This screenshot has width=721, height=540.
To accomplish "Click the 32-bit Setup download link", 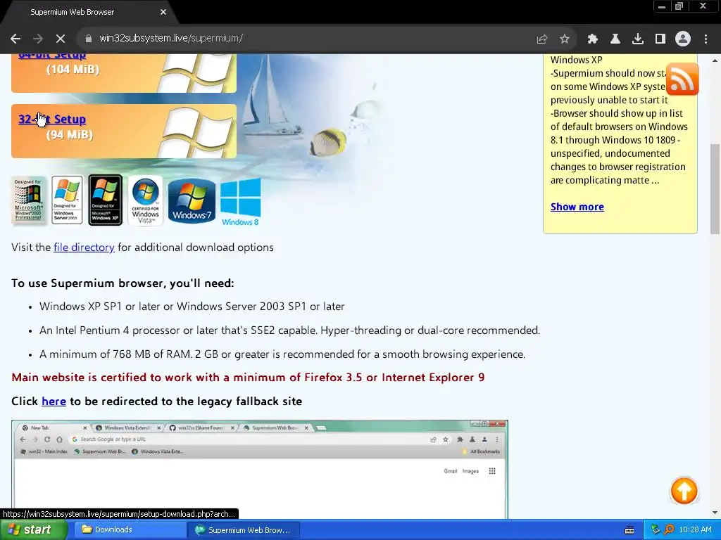I will click(52, 120).
